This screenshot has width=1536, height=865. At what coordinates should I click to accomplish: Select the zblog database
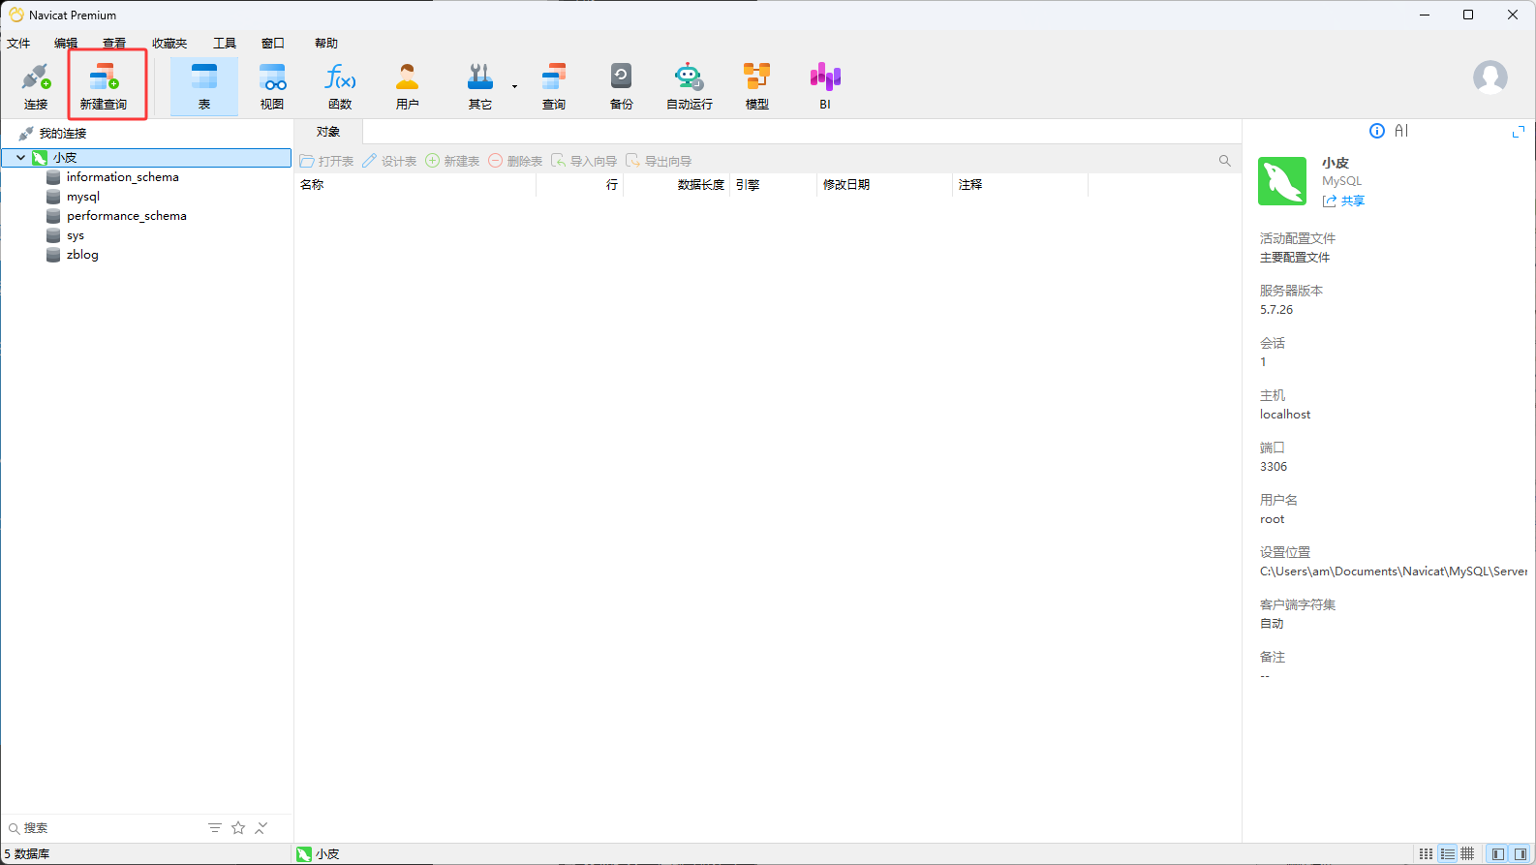(82, 255)
